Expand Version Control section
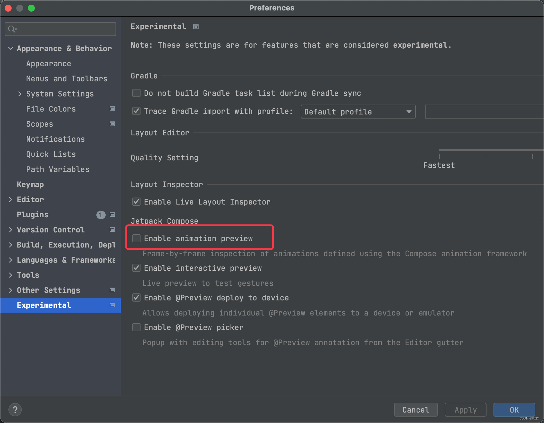This screenshot has width=544, height=423. coord(11,230)
